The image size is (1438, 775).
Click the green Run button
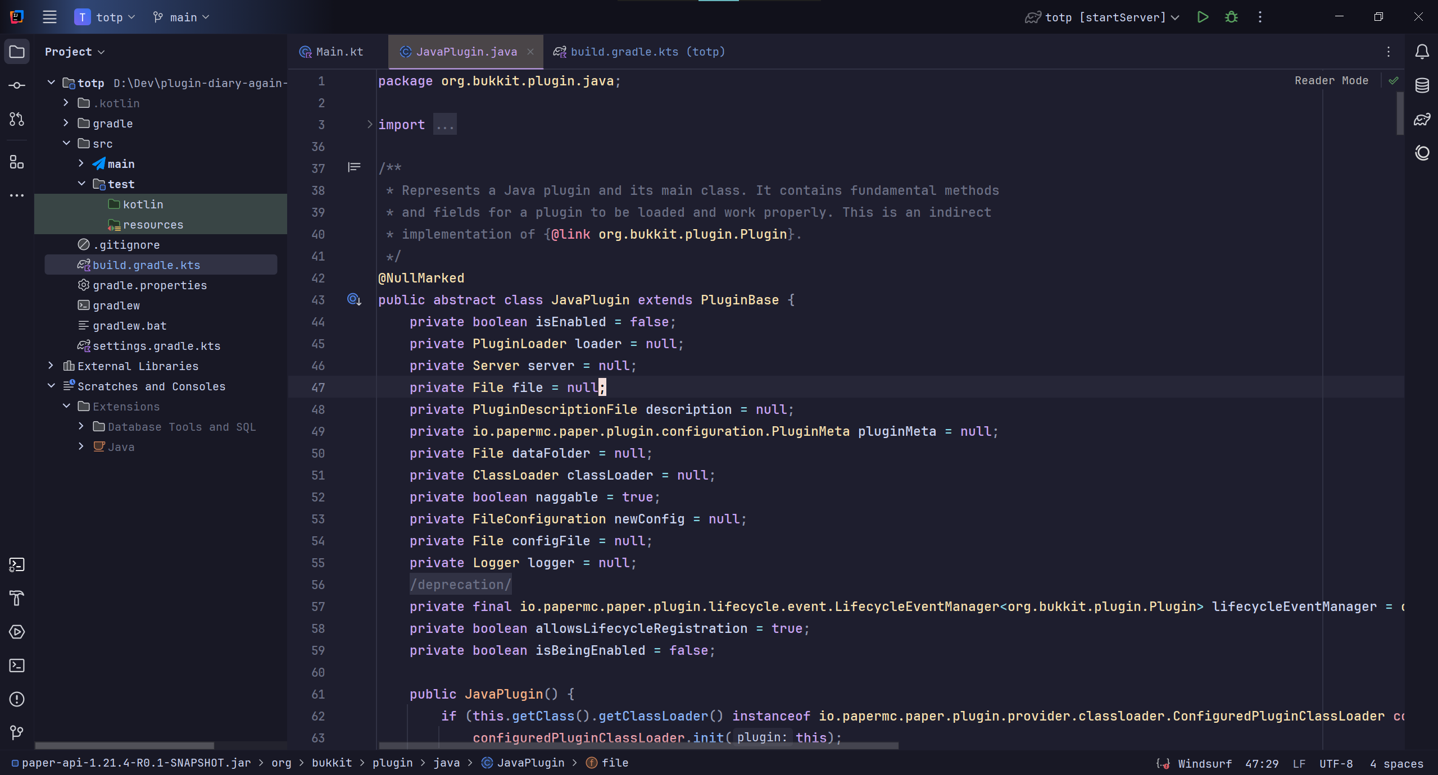click(1203, 17)
